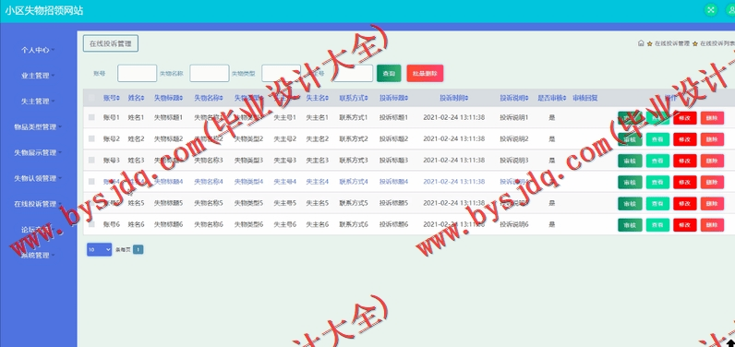Sort table by 姓名 column arrow

143,99
